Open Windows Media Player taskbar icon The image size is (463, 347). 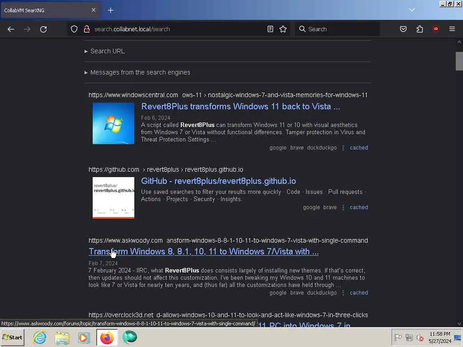pyautogui.click(x=84, y=338)
